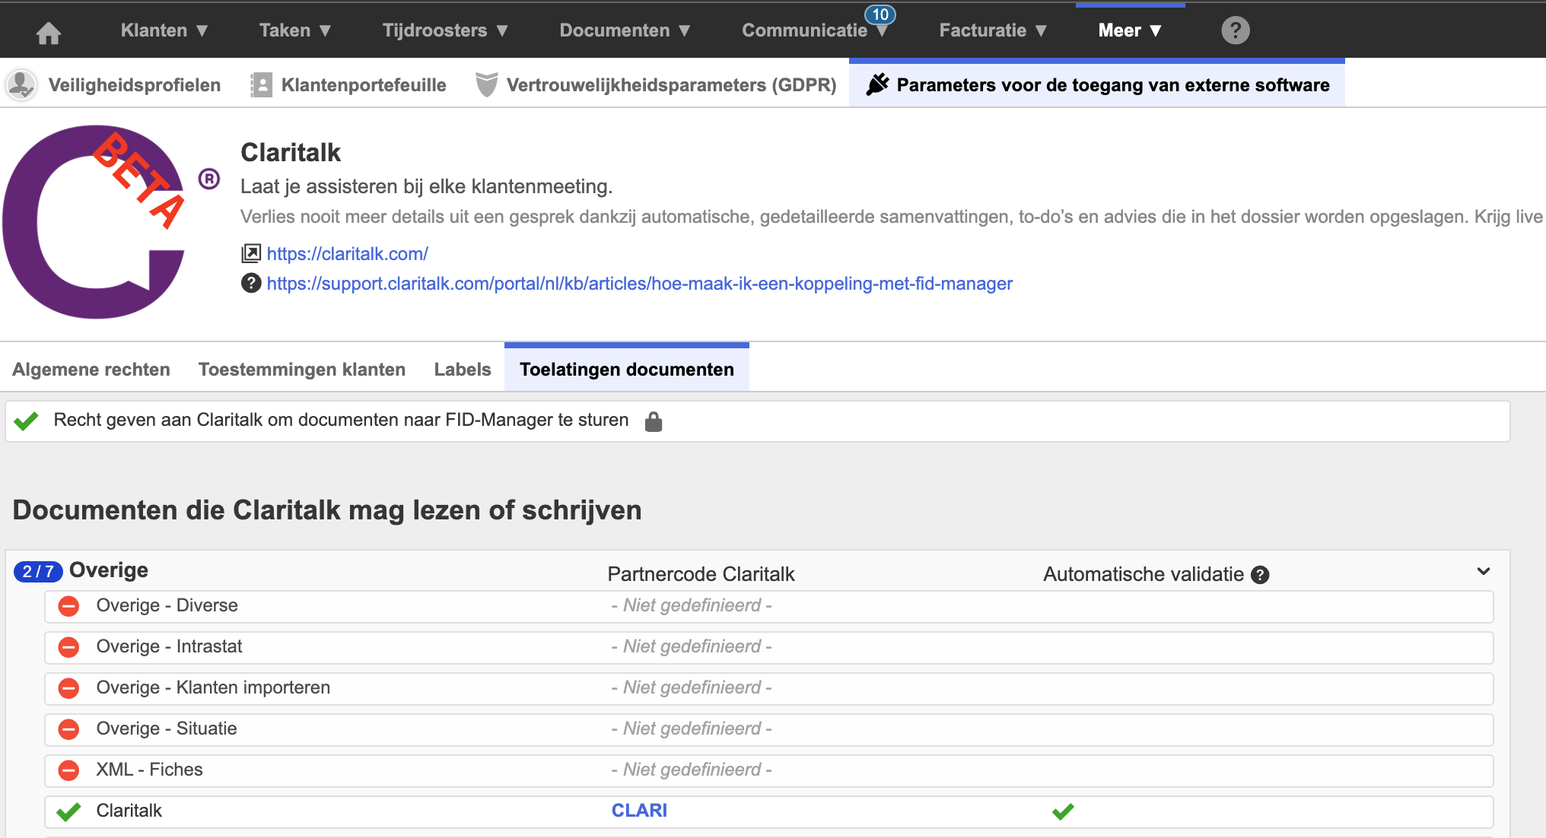Switch to the Toestemmingen klanten tab
The height and width of the screenshot is (838, 1546).
pyautogui.click(x=301, y=370)
